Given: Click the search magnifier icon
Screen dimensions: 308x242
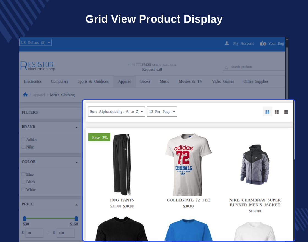Looking at the screenshot, I should [226, 68].
